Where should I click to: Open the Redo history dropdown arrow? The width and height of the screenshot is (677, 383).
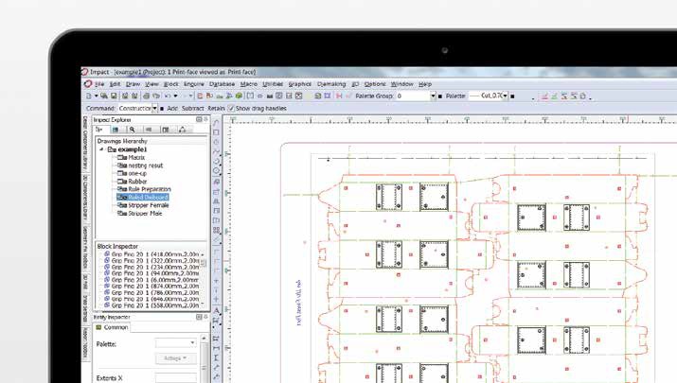coord(190,96)
